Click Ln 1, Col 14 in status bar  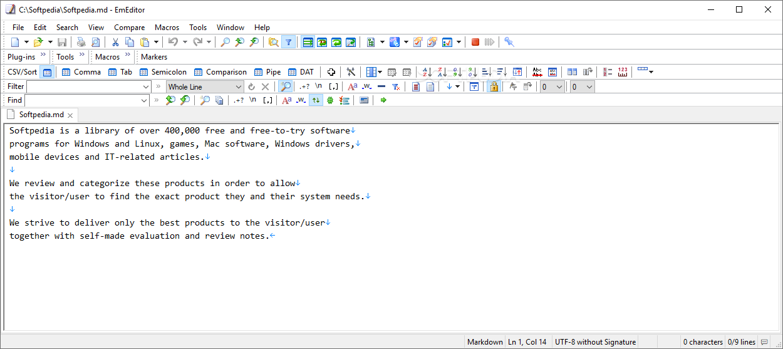click(527, 342)
